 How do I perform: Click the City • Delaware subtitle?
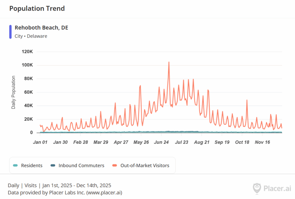[x=31, y=36]
